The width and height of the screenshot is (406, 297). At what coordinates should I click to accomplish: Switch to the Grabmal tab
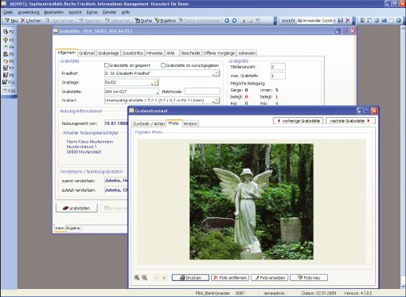(x=87, y=53)
